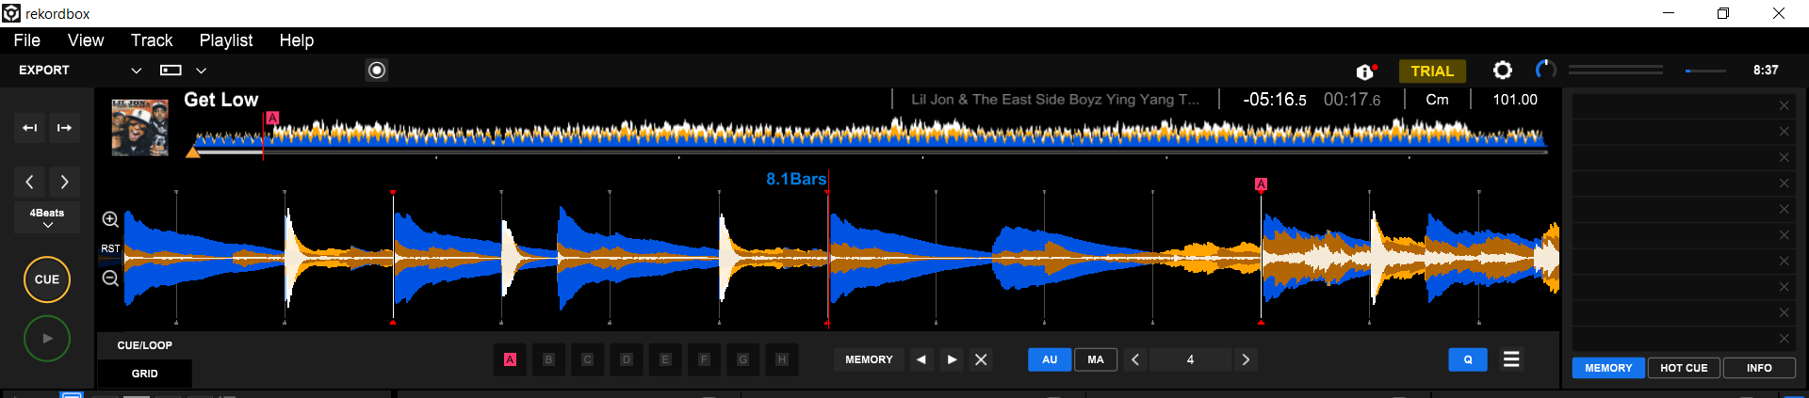The width and height of the screenshot is (1809, 398).
Task: Zoom out of the waveform with the magnifier
Action: tap(110, 279)
